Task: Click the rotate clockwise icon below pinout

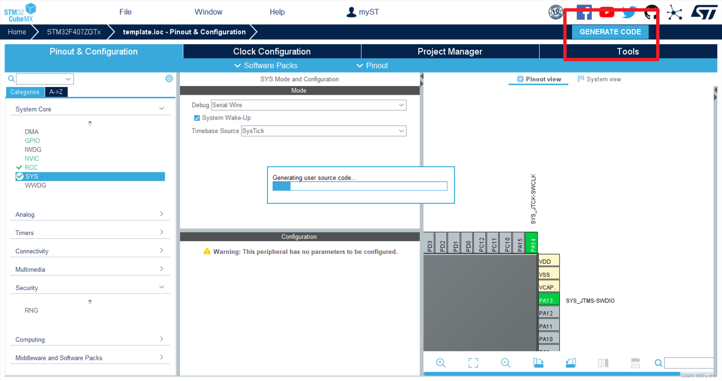Action: coord(538,363)
